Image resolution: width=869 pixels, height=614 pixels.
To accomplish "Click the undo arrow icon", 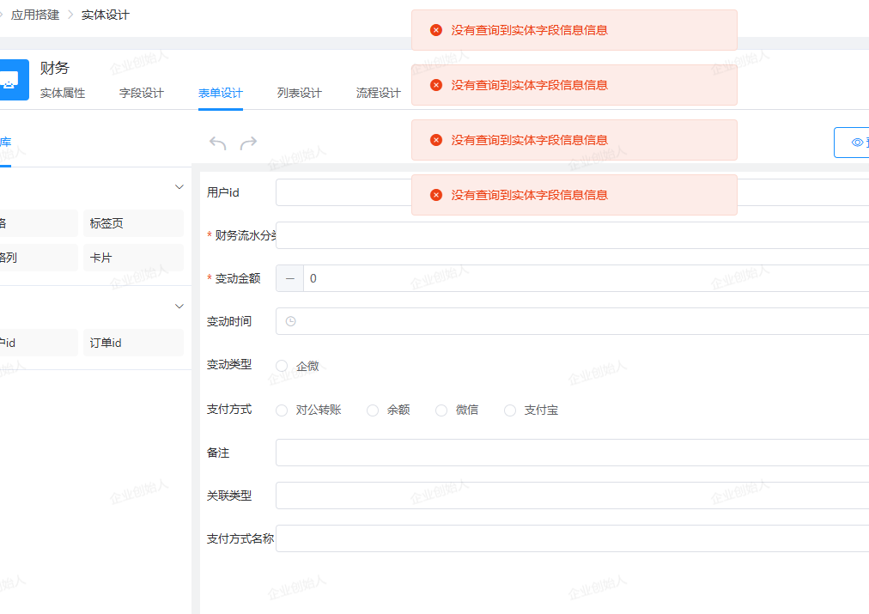I will tap(217, 143).
